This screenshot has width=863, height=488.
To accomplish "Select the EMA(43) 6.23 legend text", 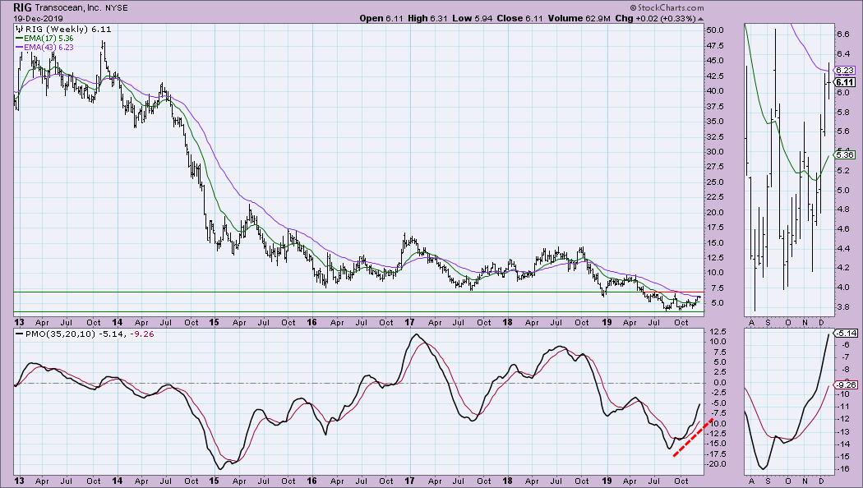I will tap(48, 48).
